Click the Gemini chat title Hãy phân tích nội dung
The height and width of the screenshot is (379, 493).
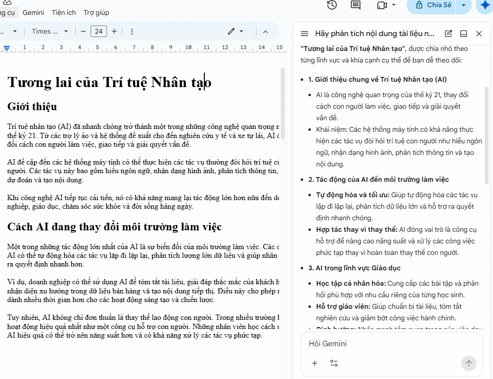375,34
